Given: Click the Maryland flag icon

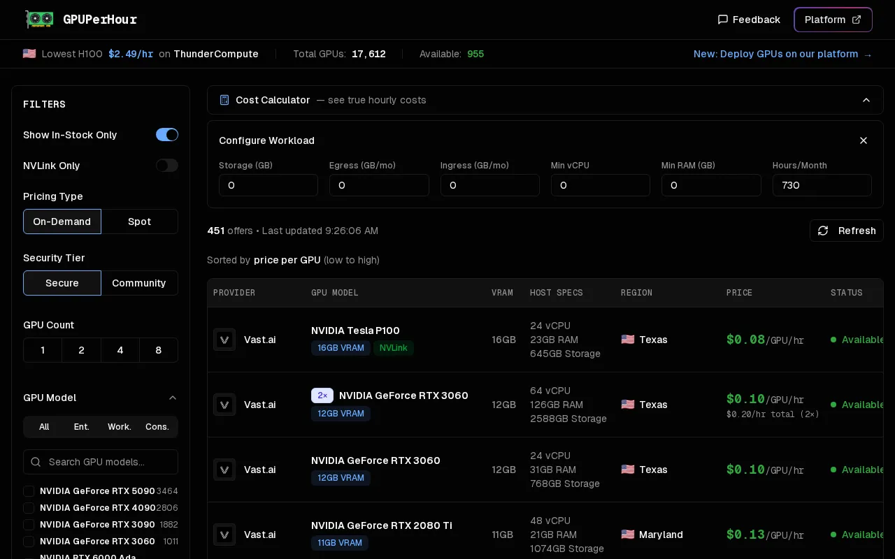Looking at the screenshot, I should [628, 535].
